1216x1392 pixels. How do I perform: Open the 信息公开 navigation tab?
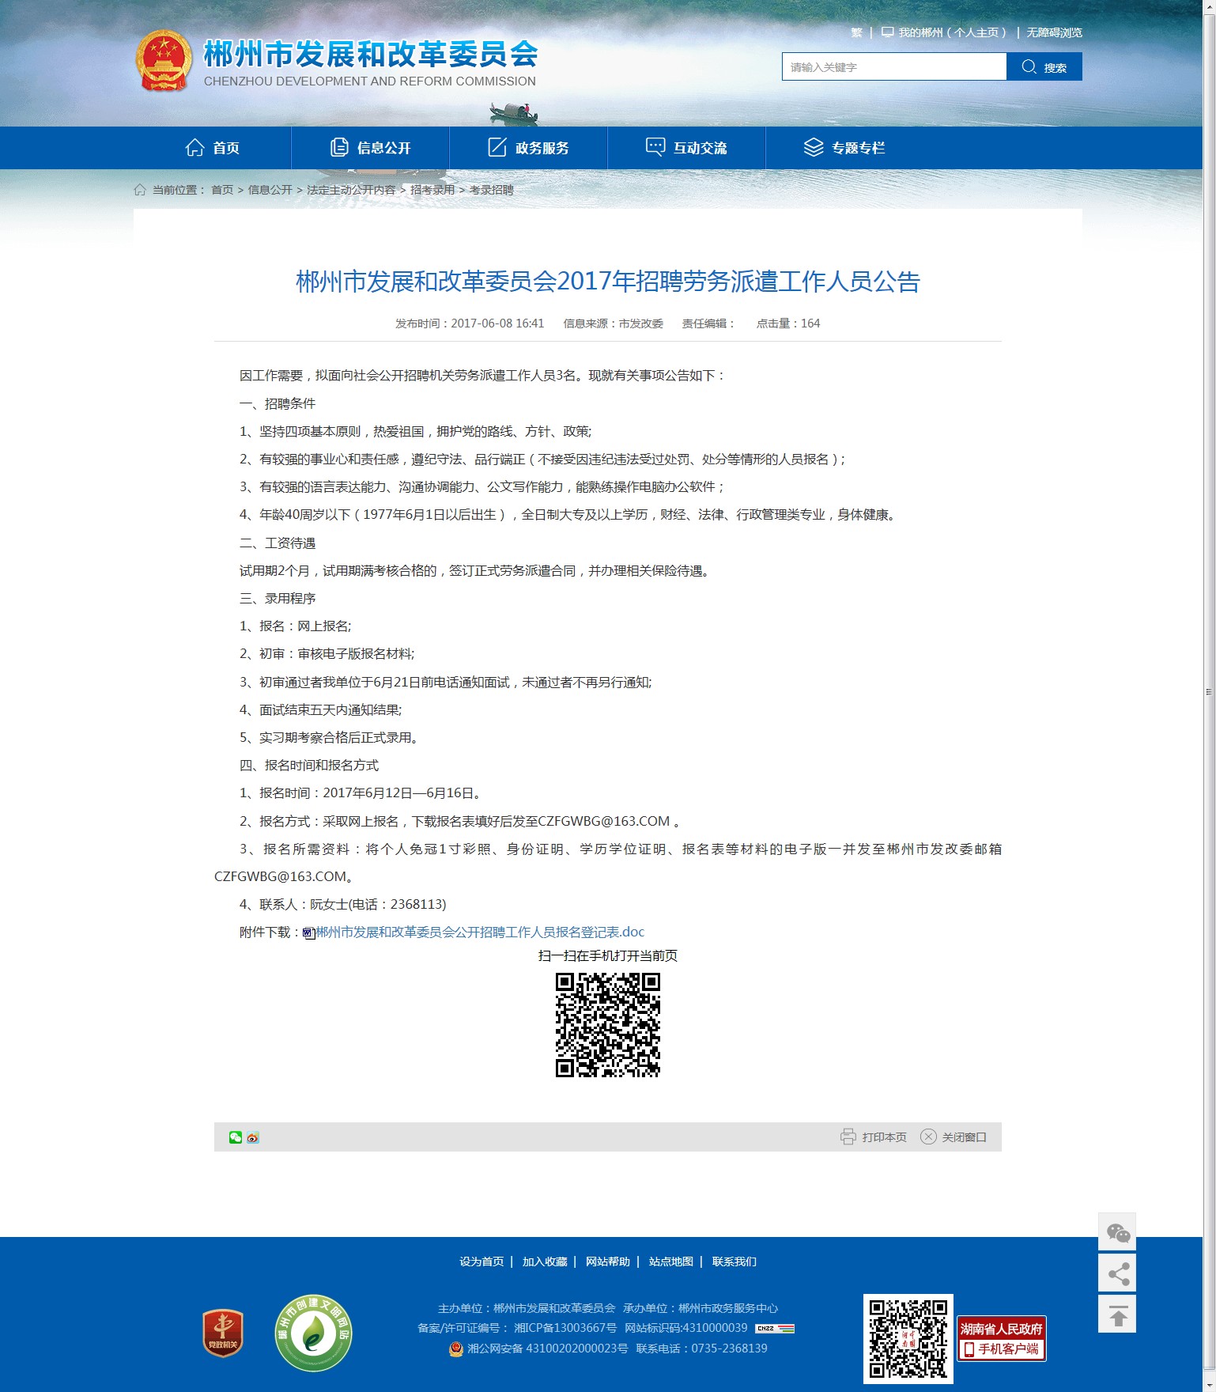[370, 148]
